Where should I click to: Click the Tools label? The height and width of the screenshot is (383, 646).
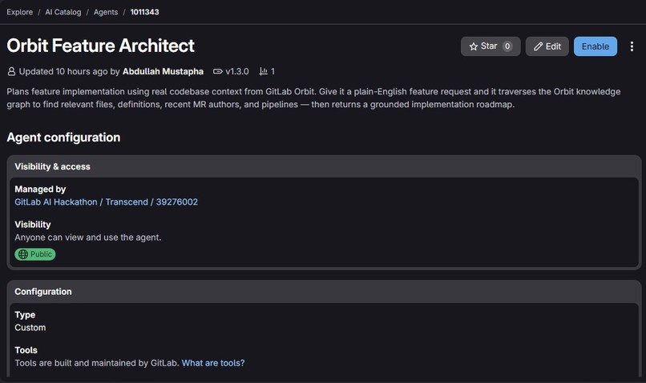point(26,350)
